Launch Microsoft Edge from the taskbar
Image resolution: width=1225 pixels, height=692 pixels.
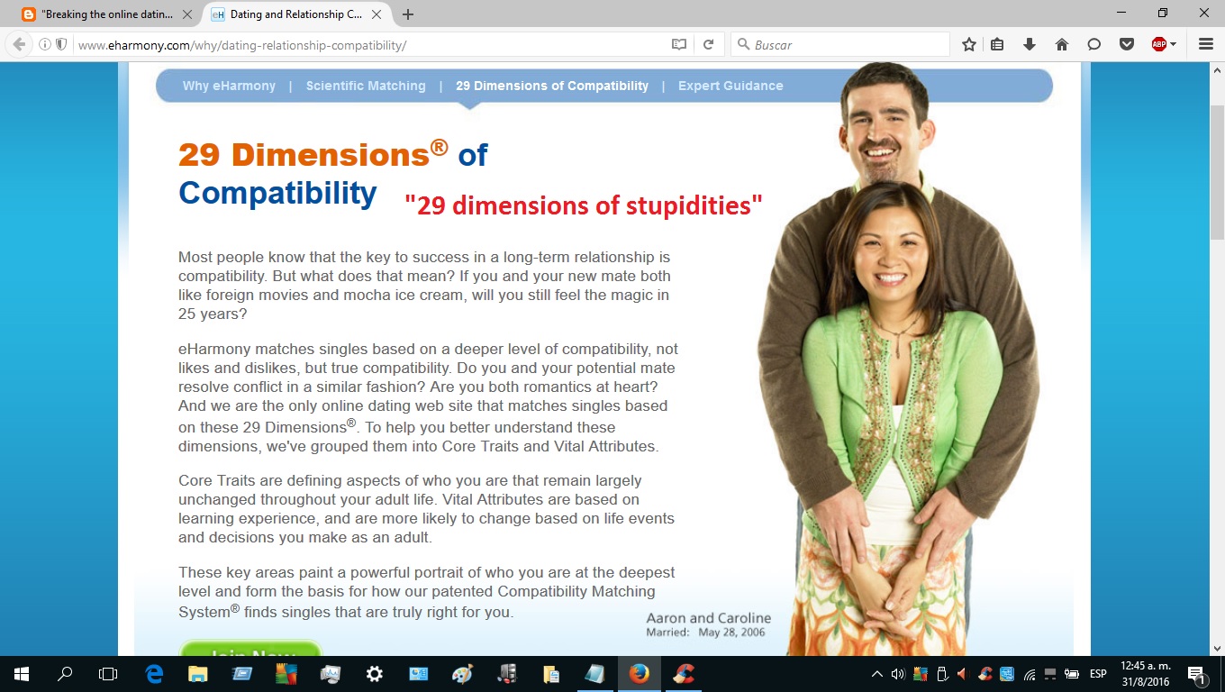coord(154,674)
